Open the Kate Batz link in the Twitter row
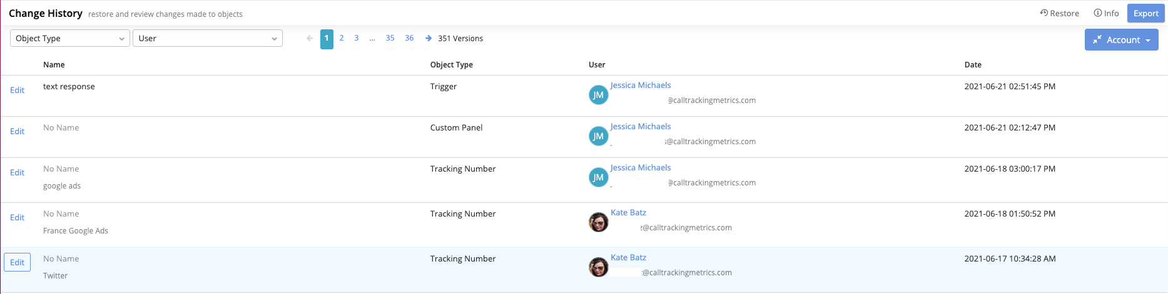Viewport: 1168px width, 294px height. tap(628, 258)
